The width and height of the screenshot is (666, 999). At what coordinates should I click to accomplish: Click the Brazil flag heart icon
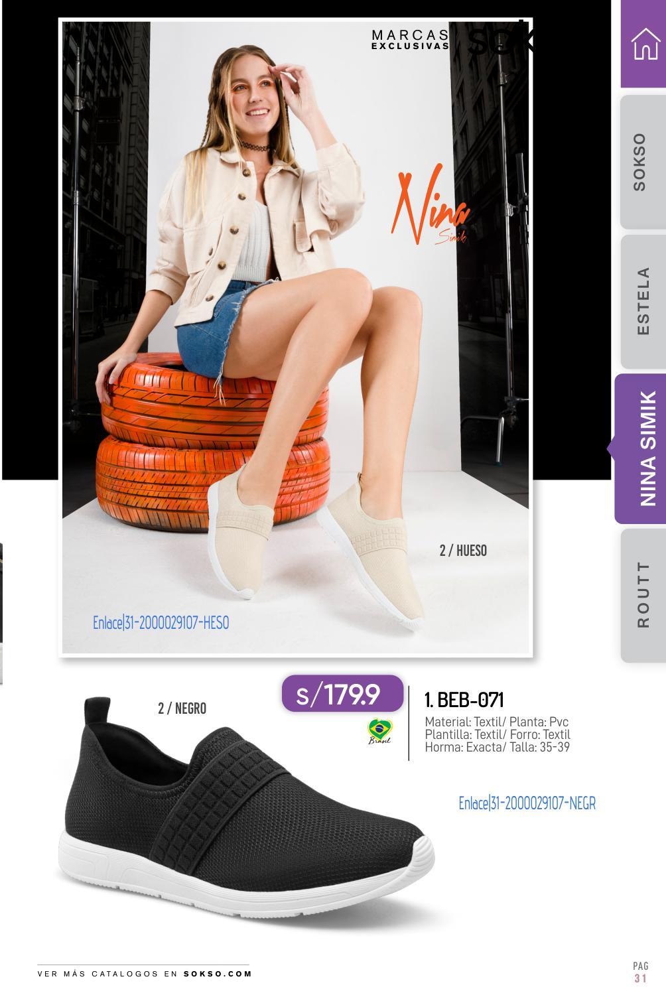380,730
